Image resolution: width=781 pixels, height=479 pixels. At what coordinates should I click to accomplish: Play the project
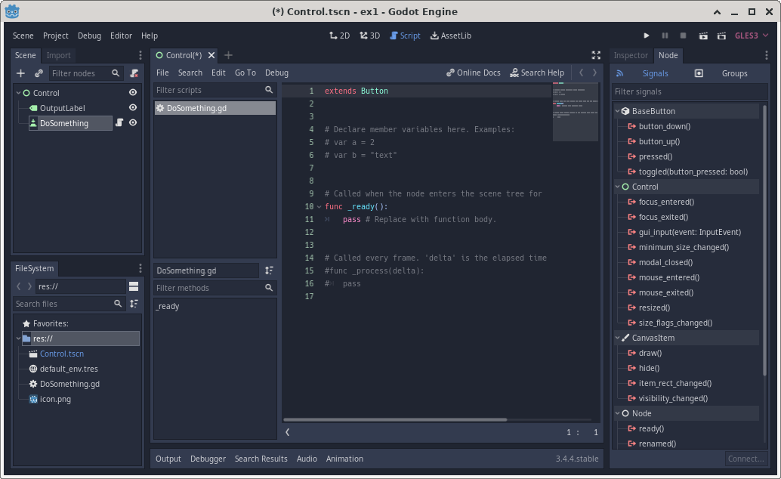[646, 36]
